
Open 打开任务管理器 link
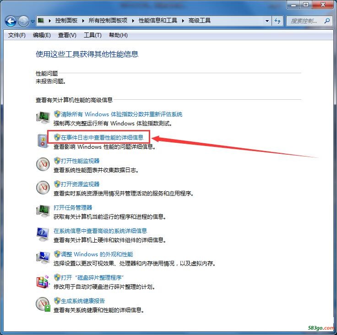pyautogui.click(x=73, y=208)
